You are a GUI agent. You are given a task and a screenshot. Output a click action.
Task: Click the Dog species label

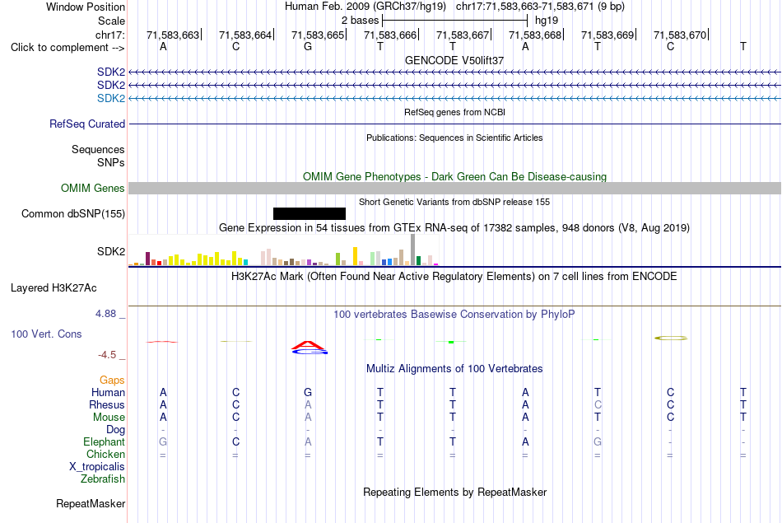pos(115,430)
